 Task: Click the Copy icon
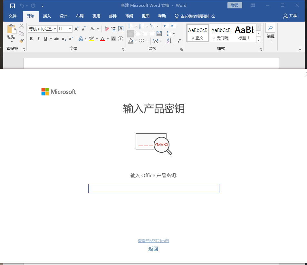(x=22, y=34)
